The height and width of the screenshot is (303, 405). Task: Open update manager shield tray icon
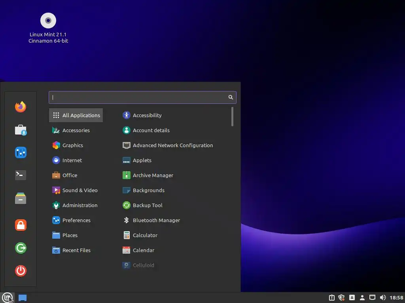tap(341, 297)
